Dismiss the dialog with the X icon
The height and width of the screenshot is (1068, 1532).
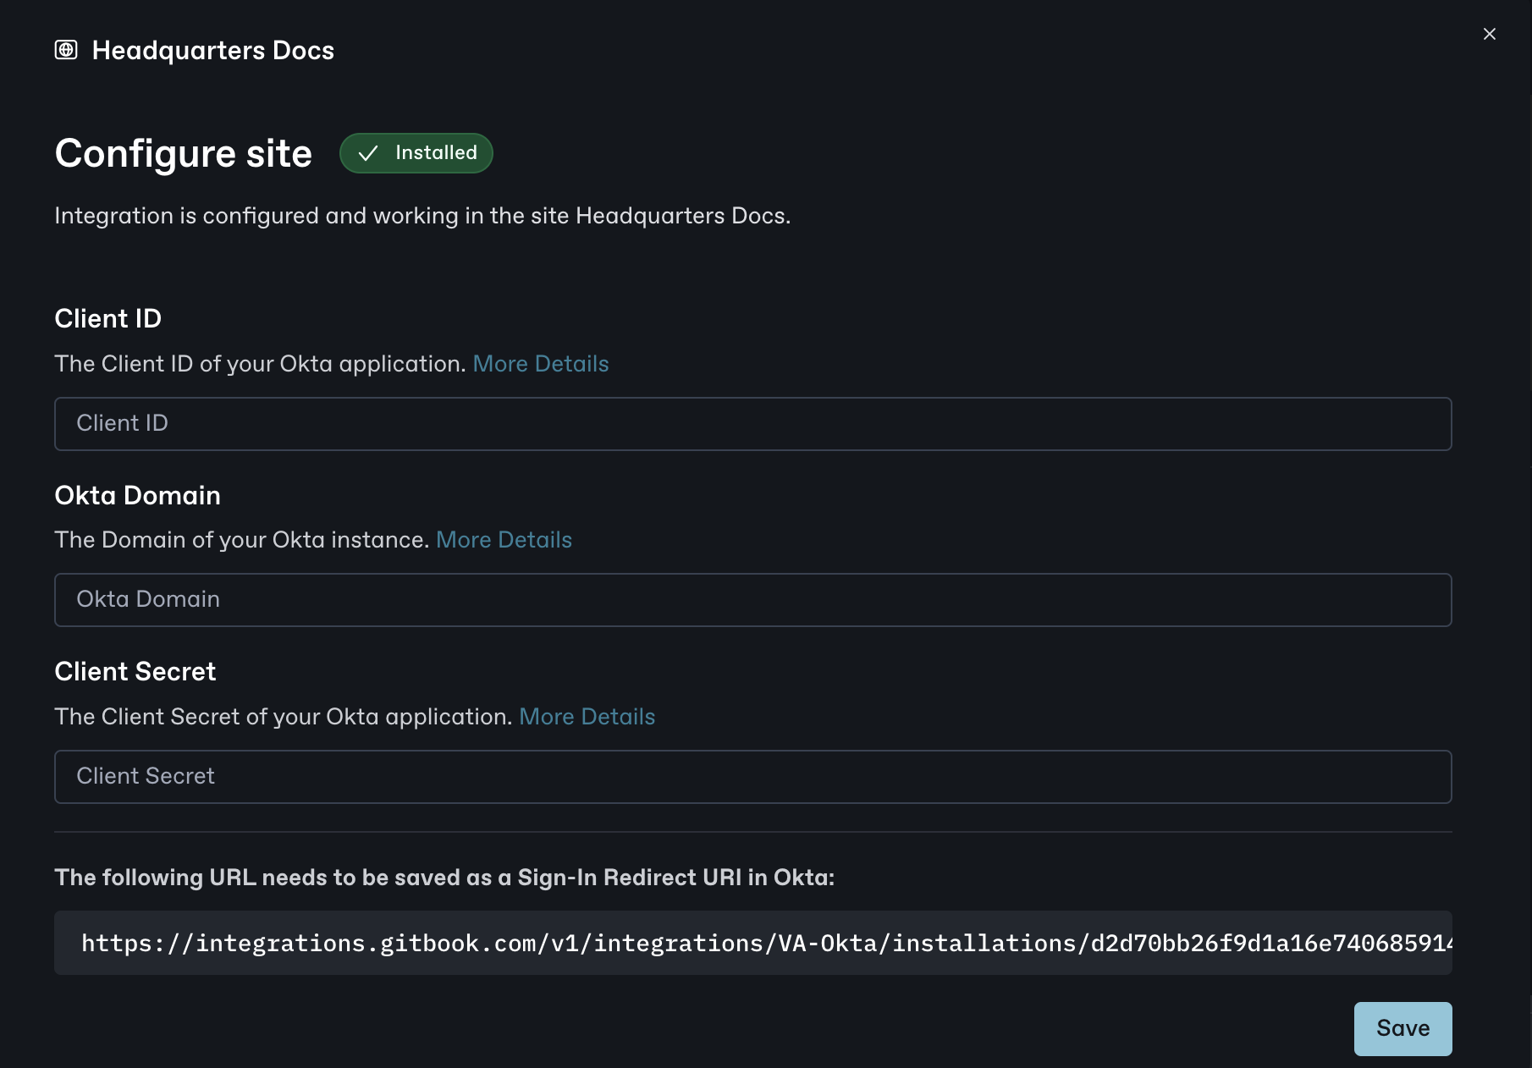tap(1490, 34)
